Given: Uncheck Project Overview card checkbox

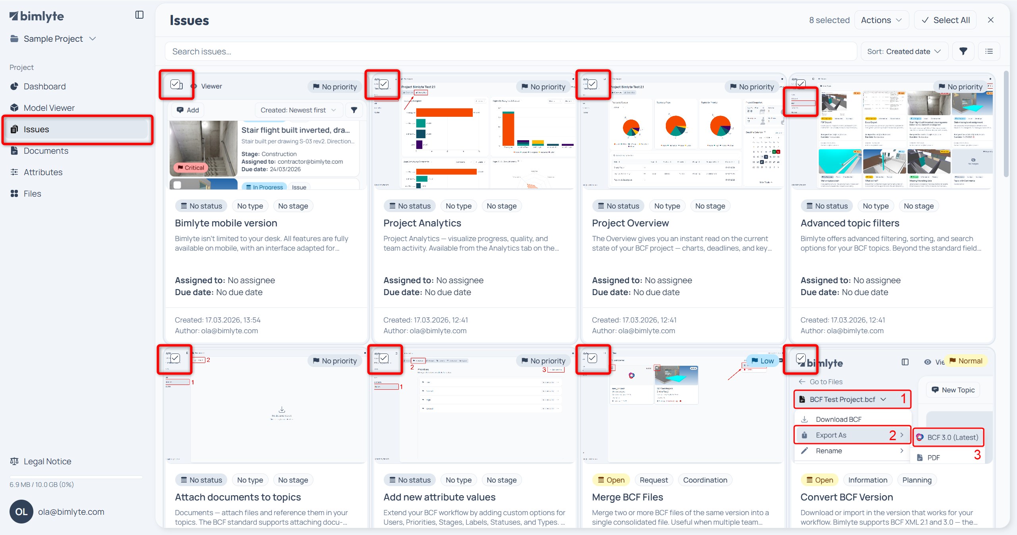Looking at the screenshot, I should [x=592, y=84].
